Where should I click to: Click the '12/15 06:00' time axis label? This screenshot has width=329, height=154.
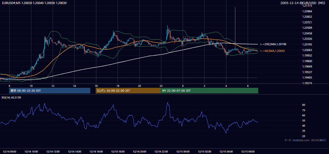248,152
